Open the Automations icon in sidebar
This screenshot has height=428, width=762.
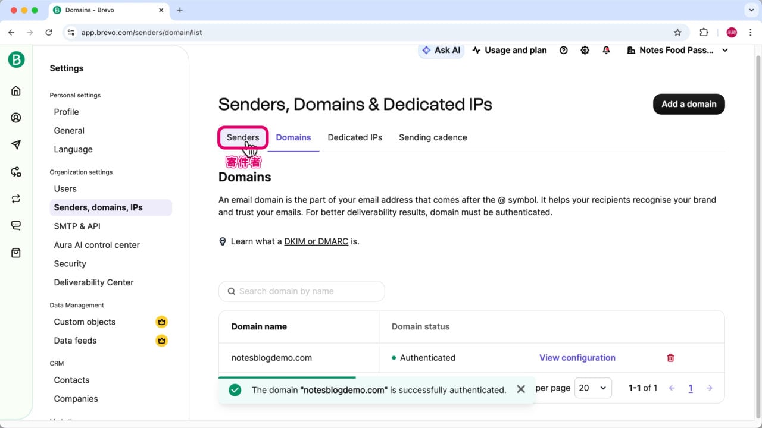point(16,172)
